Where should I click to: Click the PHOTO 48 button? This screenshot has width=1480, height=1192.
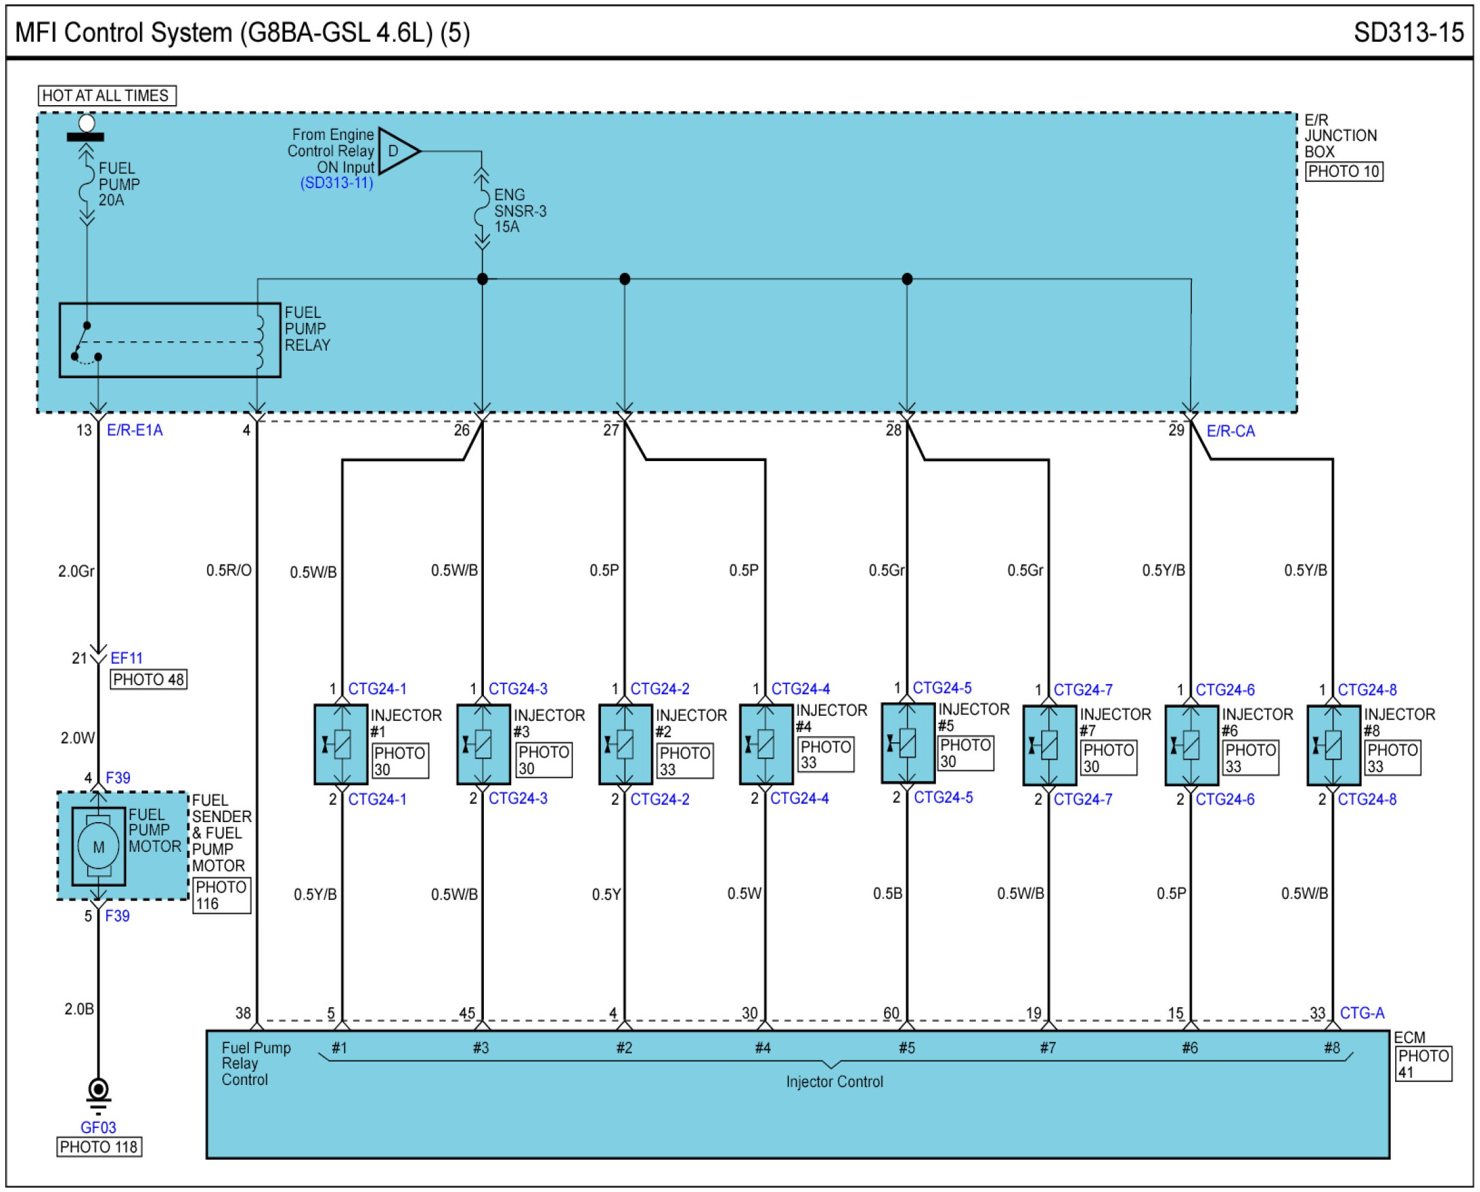[148, 680]
